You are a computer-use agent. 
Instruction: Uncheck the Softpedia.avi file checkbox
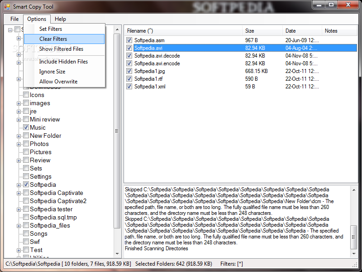(x=129, y=48)
